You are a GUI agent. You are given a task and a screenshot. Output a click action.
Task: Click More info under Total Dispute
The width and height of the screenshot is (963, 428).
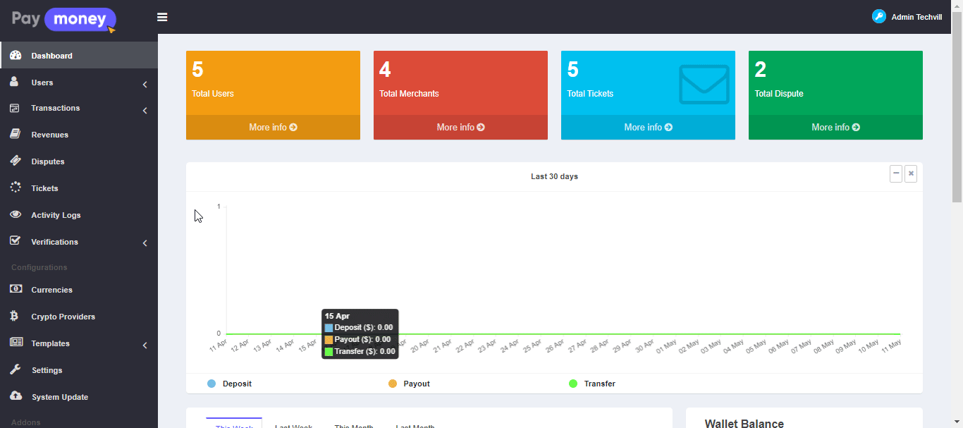(835, 128)
